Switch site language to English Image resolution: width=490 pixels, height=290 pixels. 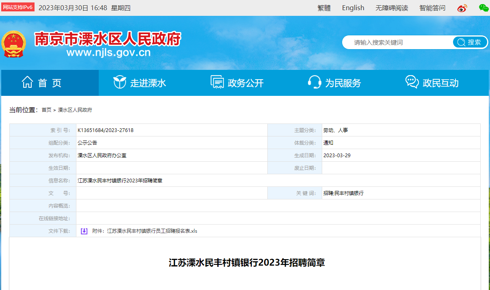pos(353,8)
